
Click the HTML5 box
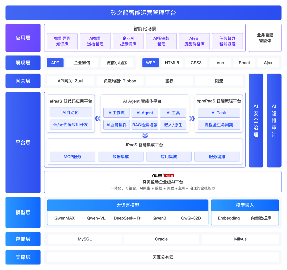pos(172,63)
